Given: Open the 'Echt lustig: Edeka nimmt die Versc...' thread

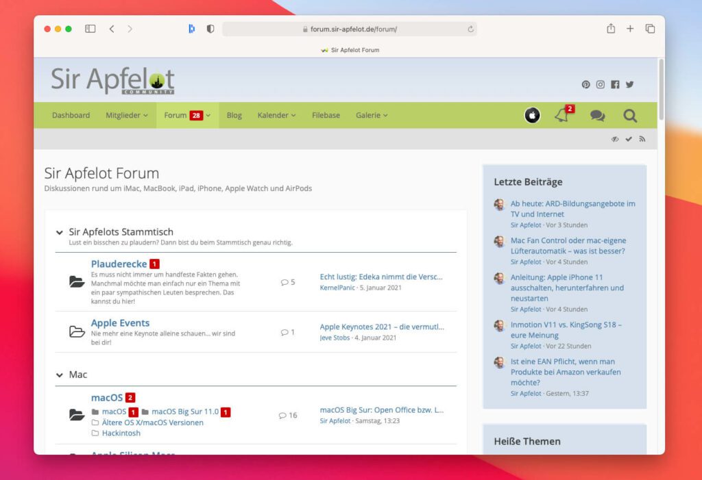Looking at the screenshot, I should 381,277.
